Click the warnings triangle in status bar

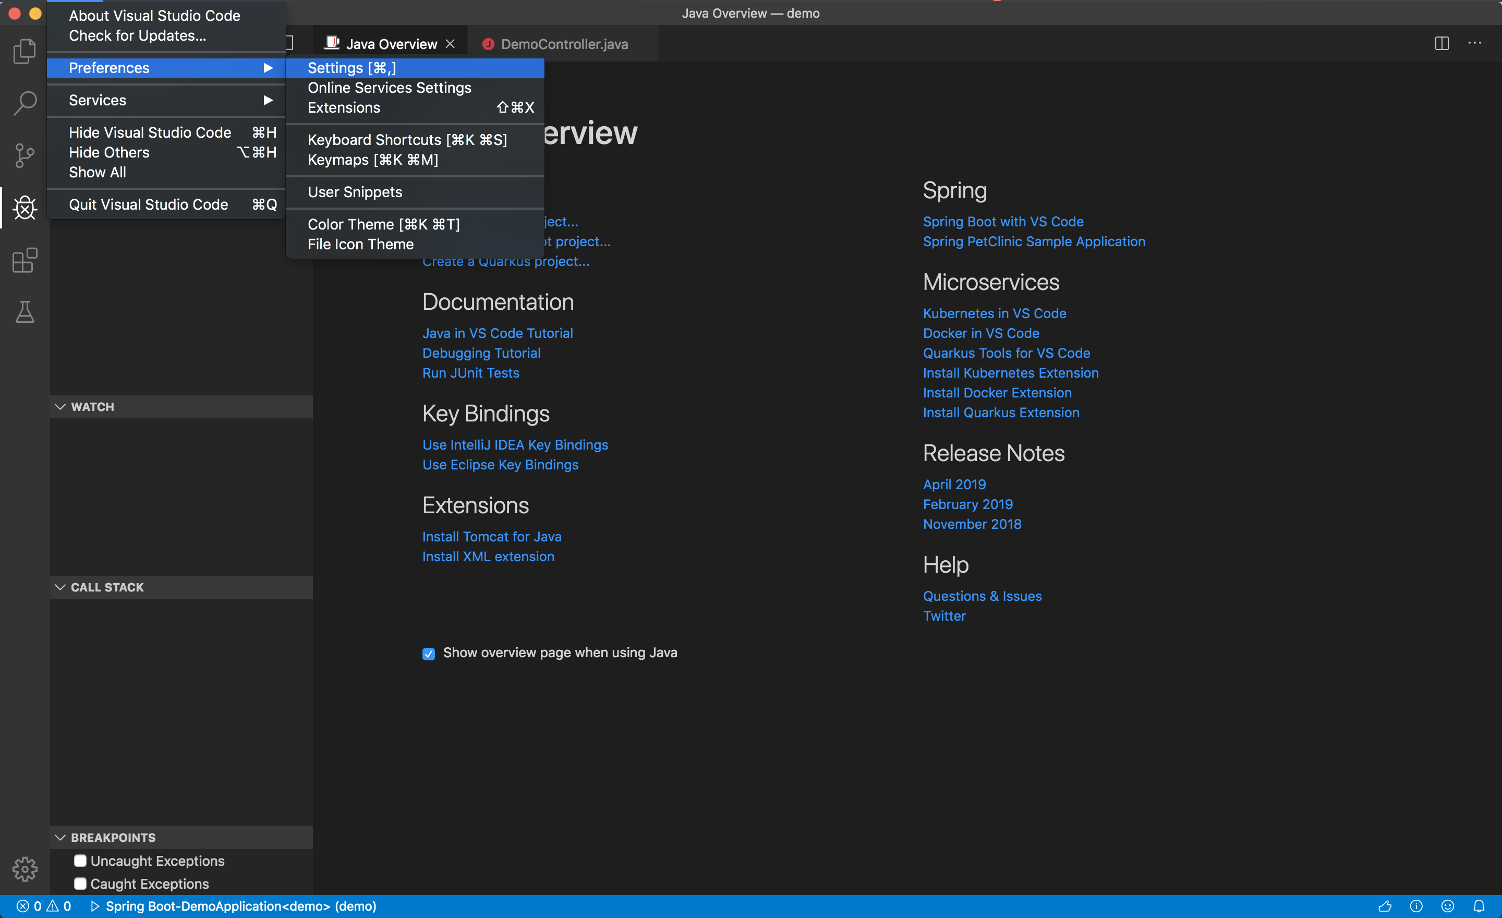[x=53, y=906]
